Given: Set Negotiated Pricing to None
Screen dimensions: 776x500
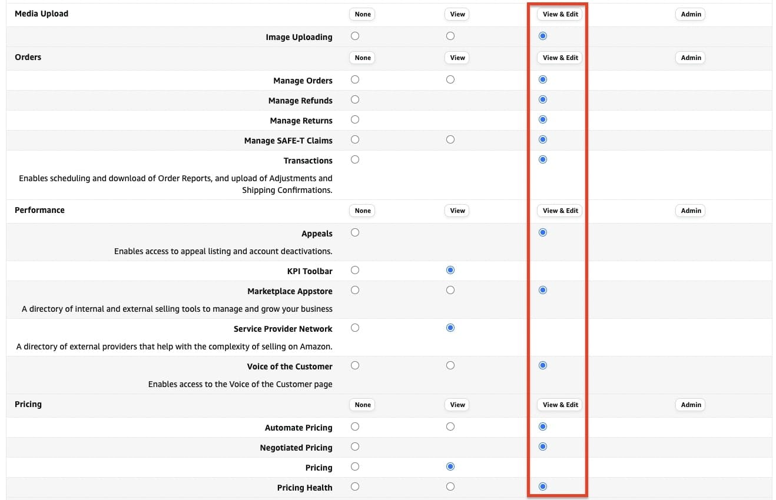Looking at the screenshot, I should (355, 446).
